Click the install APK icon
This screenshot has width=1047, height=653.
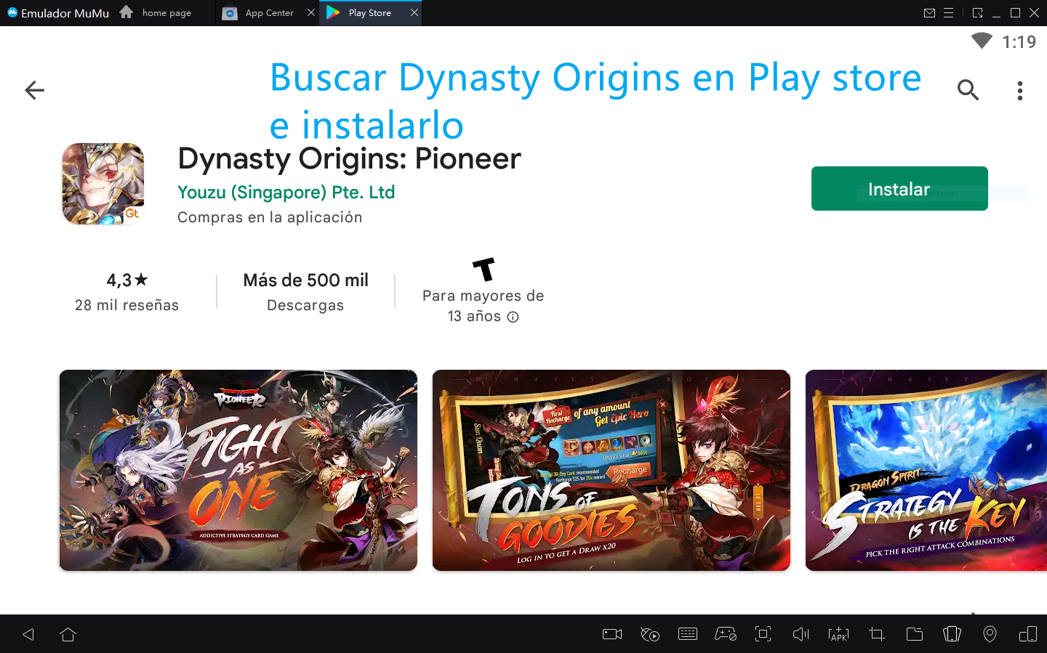coord(838,634)
